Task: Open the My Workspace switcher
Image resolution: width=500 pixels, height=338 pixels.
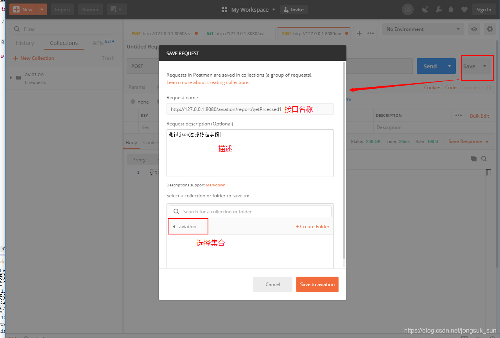Action: [249, 9]
